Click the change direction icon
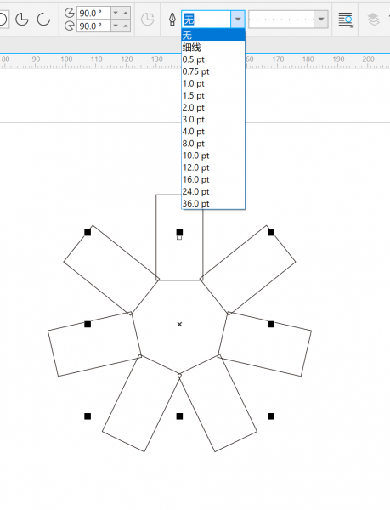This screenshot has width=390, height=510. coord(148,20)
